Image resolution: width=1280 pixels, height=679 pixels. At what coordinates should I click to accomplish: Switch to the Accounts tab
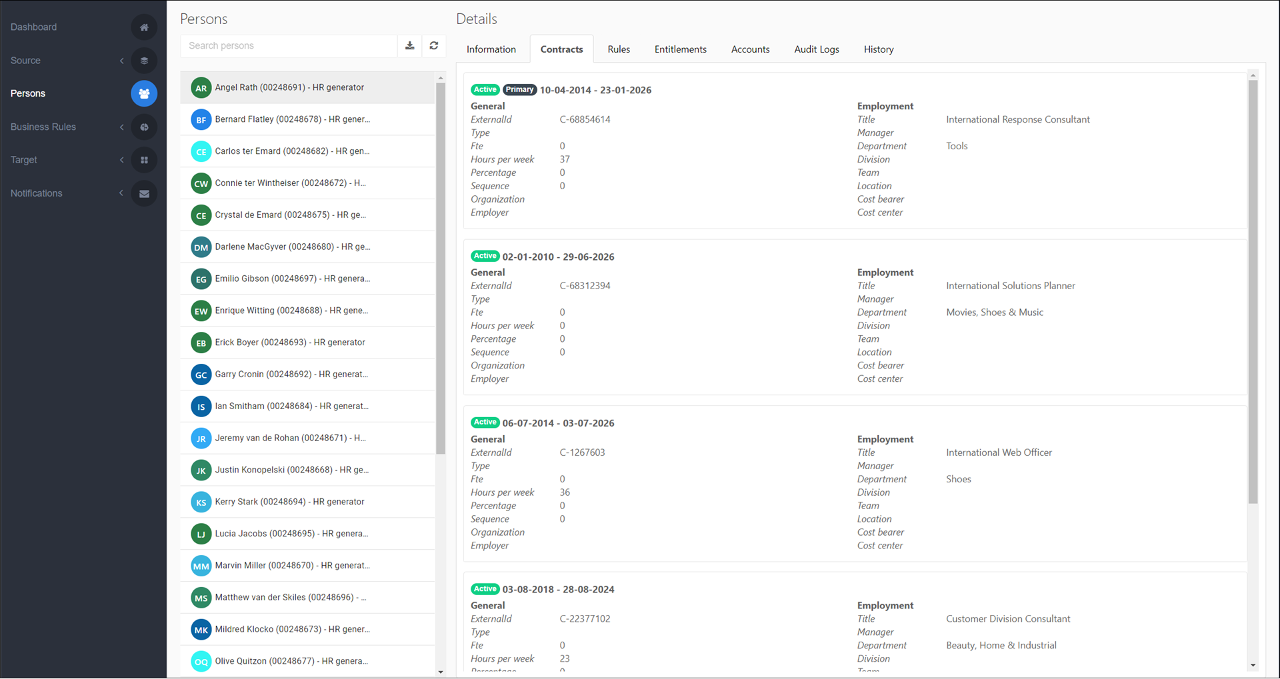click(x=751, y=49)
